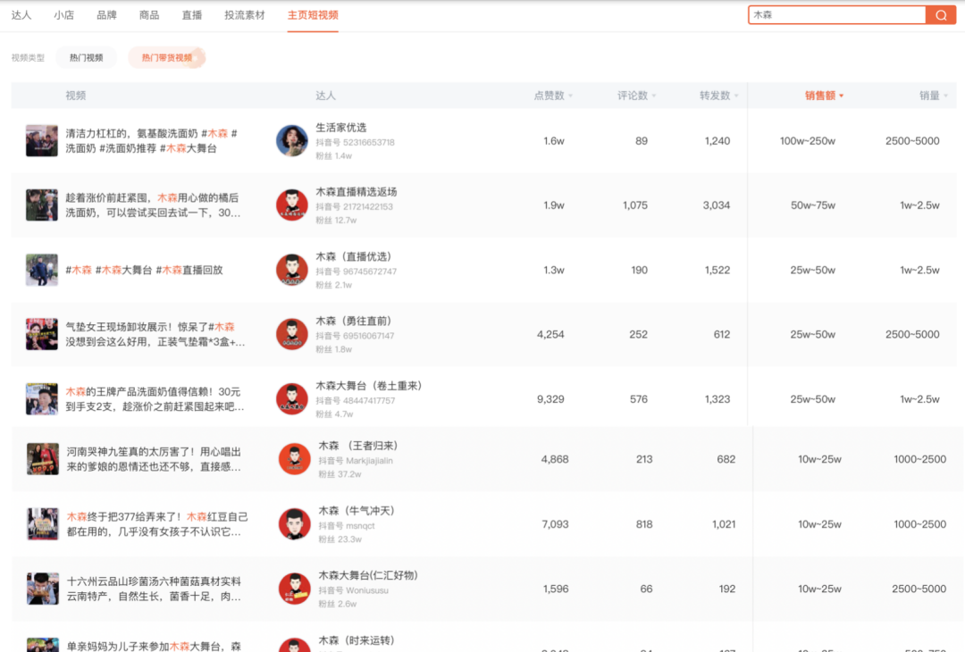Open video title 木森终于把377给弄来了
The height and width of the screenshot is (652, 965).
click(157, 524)
